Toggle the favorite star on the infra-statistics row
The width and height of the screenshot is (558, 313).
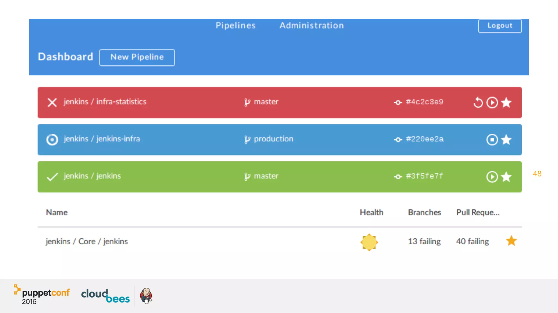coord(506,102)
